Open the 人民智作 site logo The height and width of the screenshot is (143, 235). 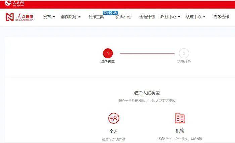[19, 17]
